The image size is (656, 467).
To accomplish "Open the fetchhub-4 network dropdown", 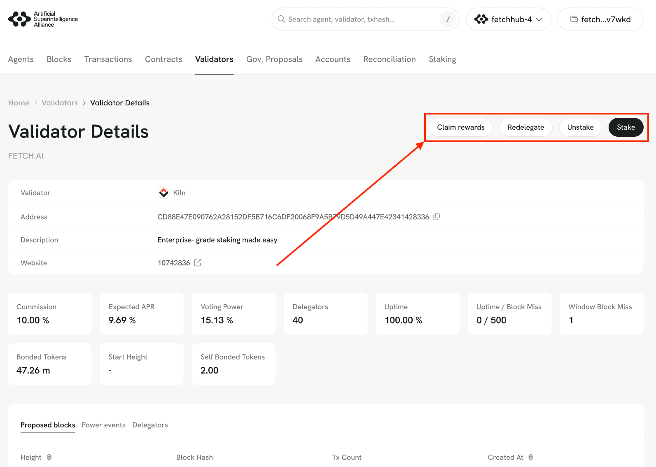I will tap(508, 19).
